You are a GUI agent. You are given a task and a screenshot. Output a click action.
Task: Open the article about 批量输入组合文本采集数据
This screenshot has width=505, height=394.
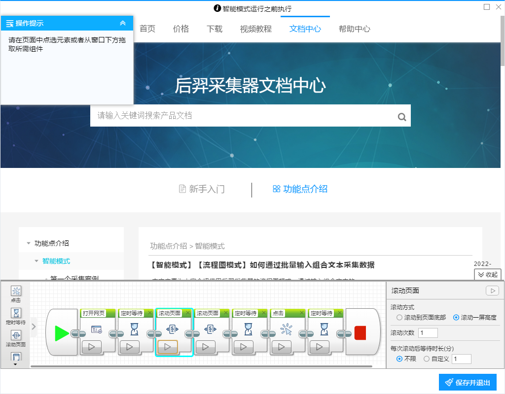click(x=262, y=265)
